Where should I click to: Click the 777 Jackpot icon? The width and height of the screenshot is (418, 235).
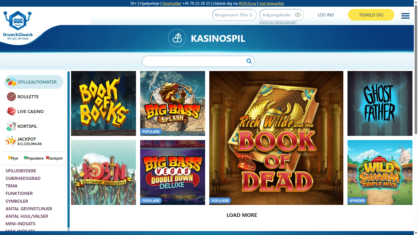(10, 141)
